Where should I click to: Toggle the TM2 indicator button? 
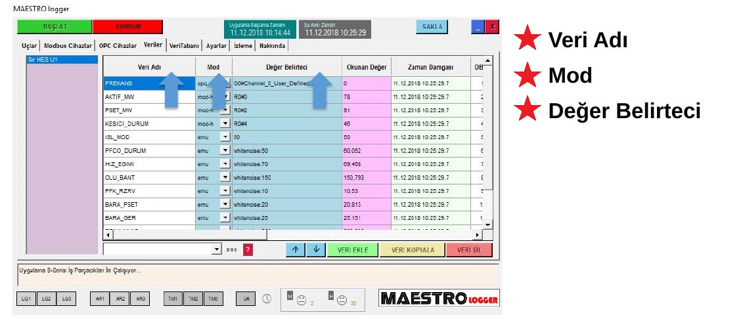tap(193, 299)
